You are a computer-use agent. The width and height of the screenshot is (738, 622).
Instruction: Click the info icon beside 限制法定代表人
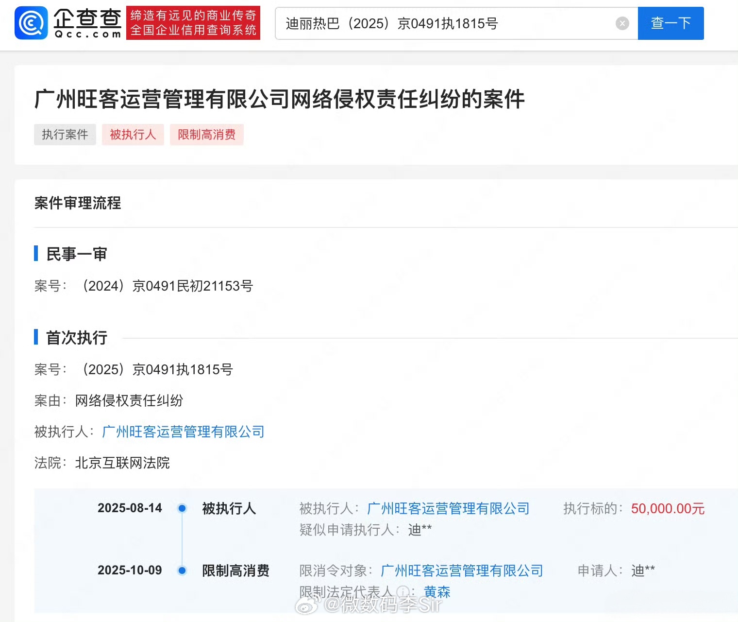[x=403, y=592]
